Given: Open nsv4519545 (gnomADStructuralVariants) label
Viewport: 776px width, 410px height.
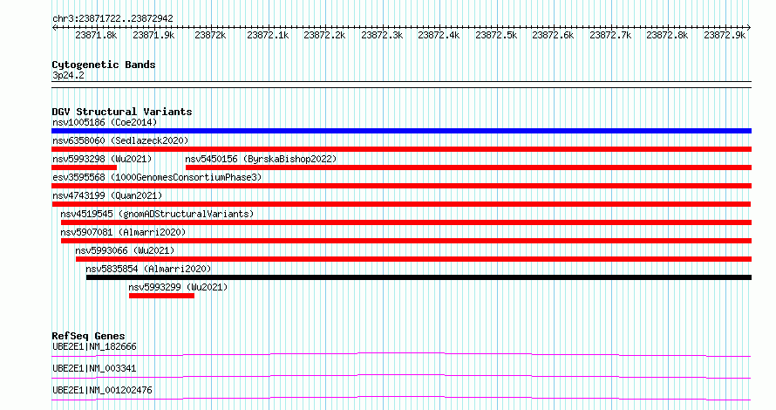Looking at the screenshot, I should [x=157, y=214].
